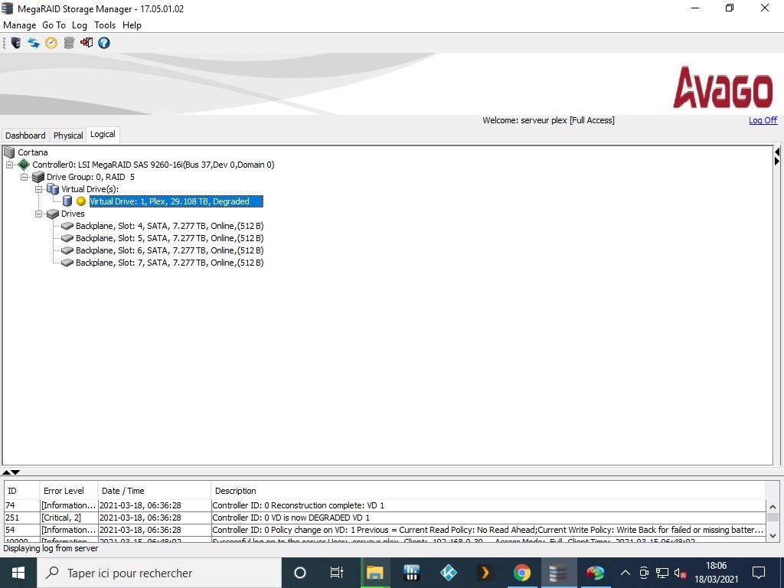Select log row 'Reconstruction complete: VD 1'
This screenshot has height=588, width=784.
pos(385,505)
